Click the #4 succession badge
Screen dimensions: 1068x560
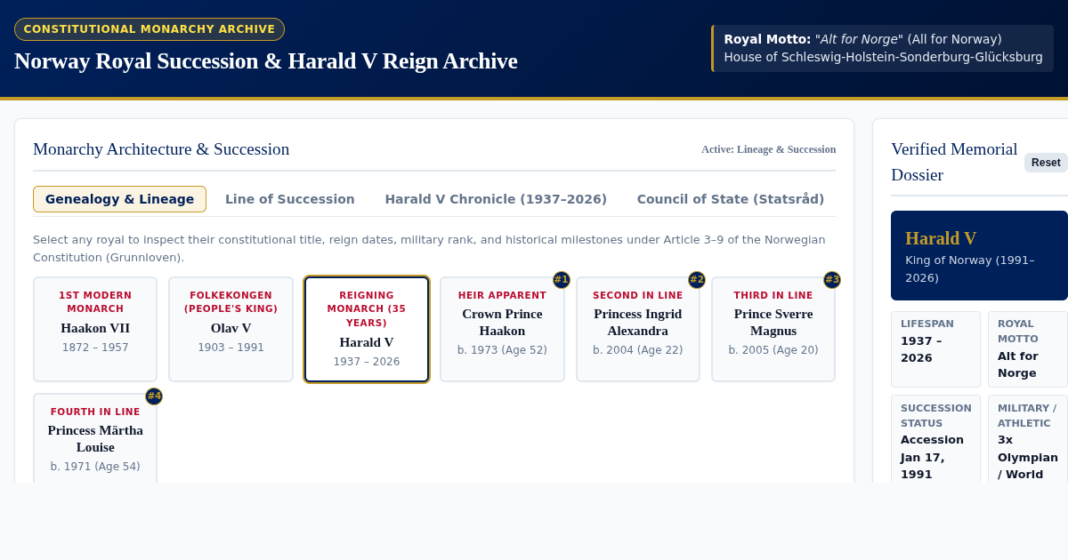coord(154,396)
